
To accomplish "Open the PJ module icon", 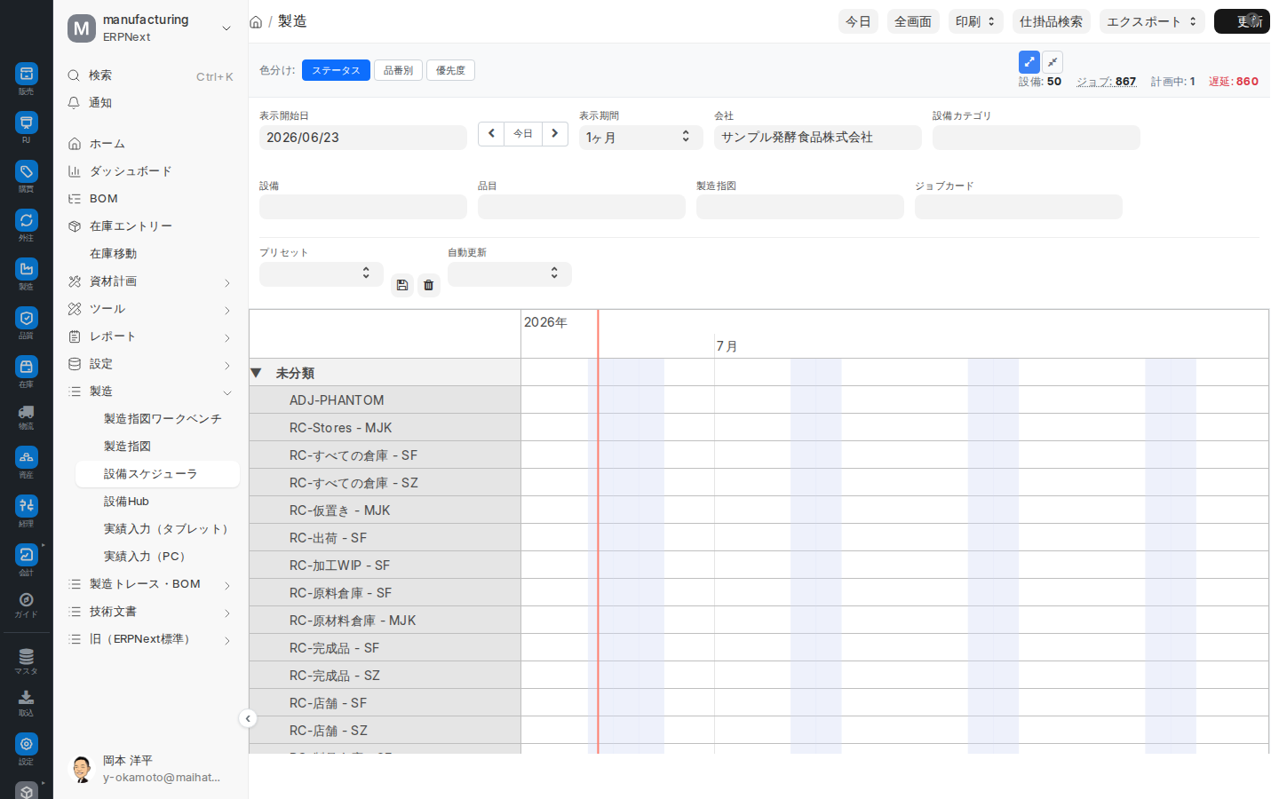I will (27, 123).
